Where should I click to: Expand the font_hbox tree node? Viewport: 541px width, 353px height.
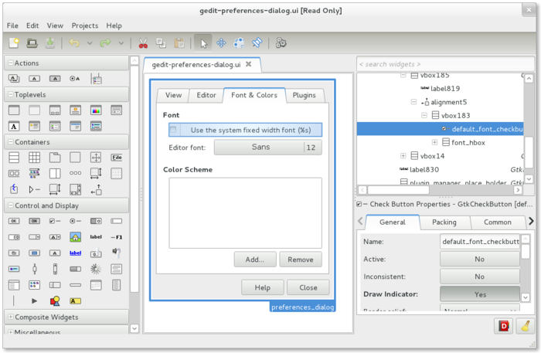point(434,142)
